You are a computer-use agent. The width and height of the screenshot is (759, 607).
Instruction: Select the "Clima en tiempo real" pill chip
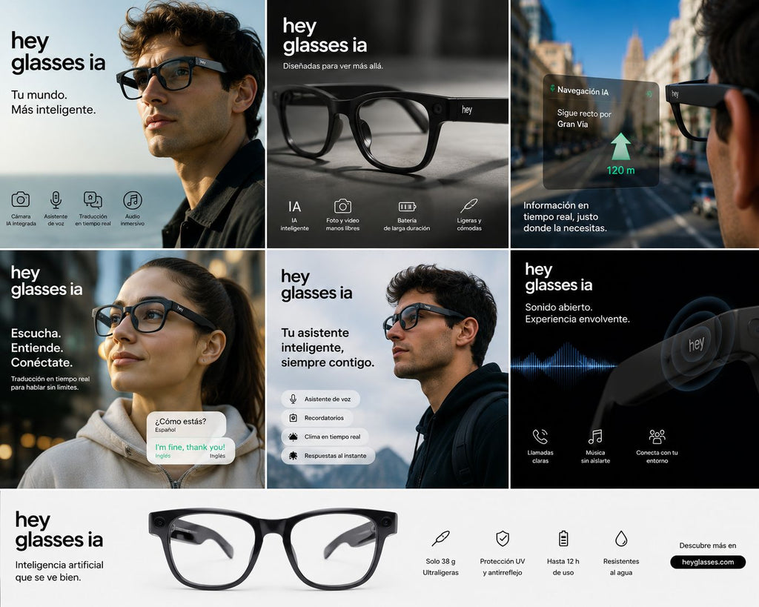(325, 437)
